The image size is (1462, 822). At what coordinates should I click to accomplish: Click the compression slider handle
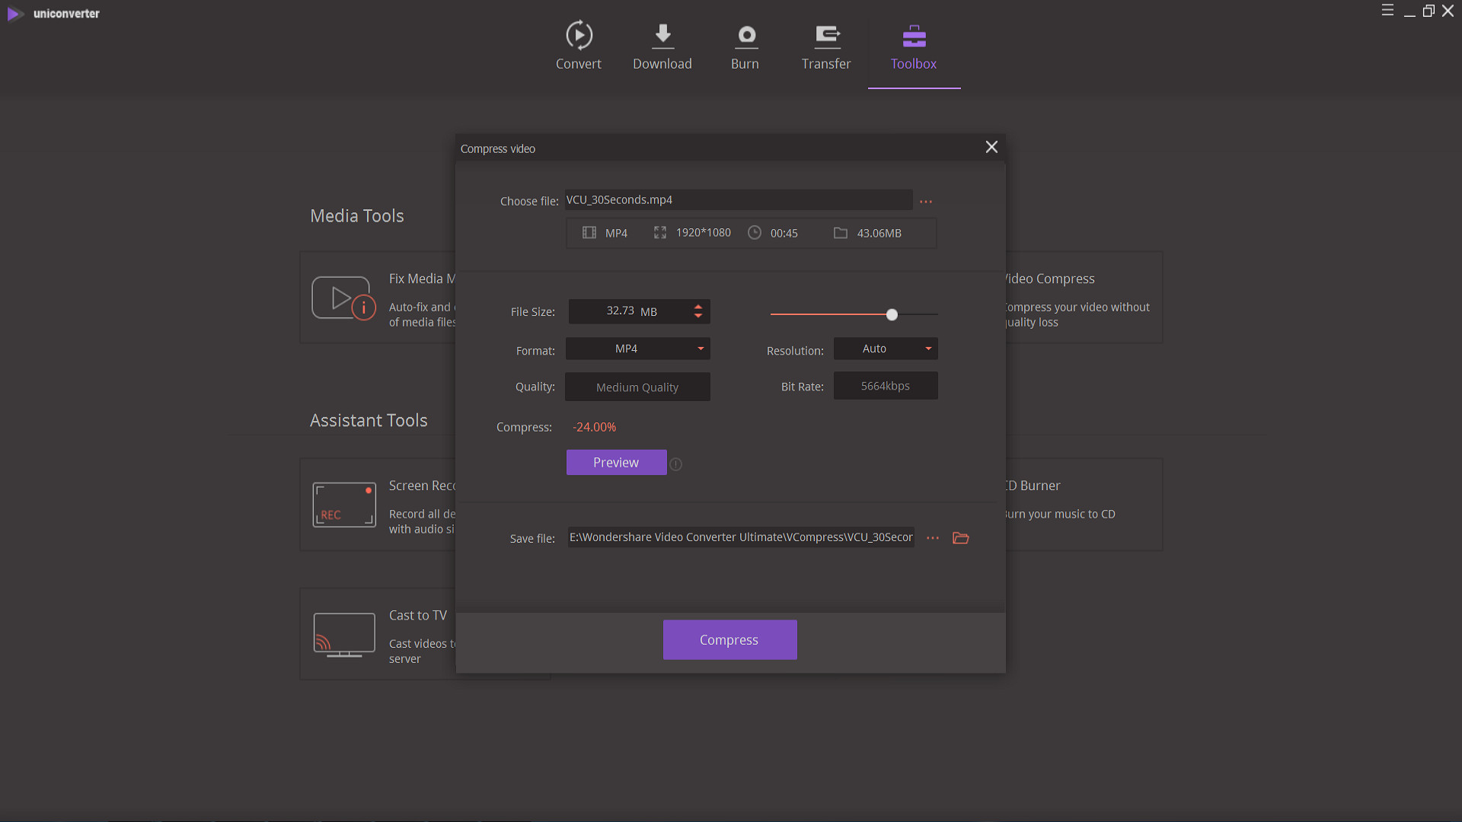click(892, 314)
